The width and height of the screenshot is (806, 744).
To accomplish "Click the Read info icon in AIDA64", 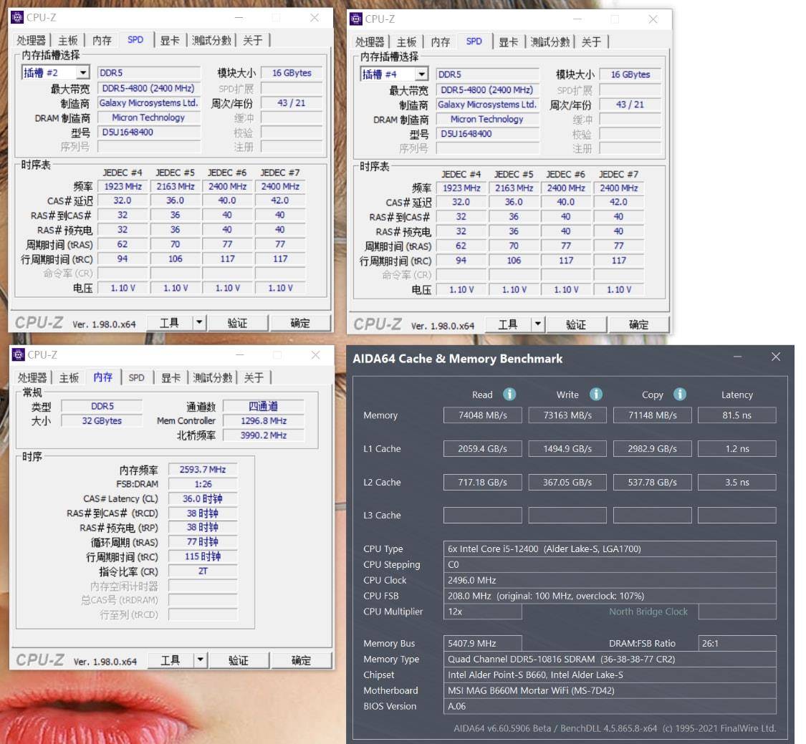I will tap(509, 395).
